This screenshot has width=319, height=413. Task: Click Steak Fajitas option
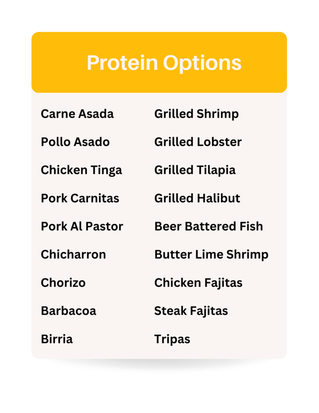(191, 311)
